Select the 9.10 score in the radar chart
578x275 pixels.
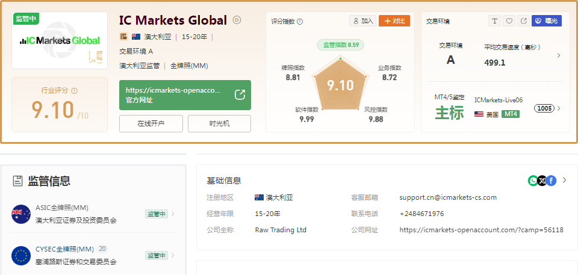tap(340, 85)
